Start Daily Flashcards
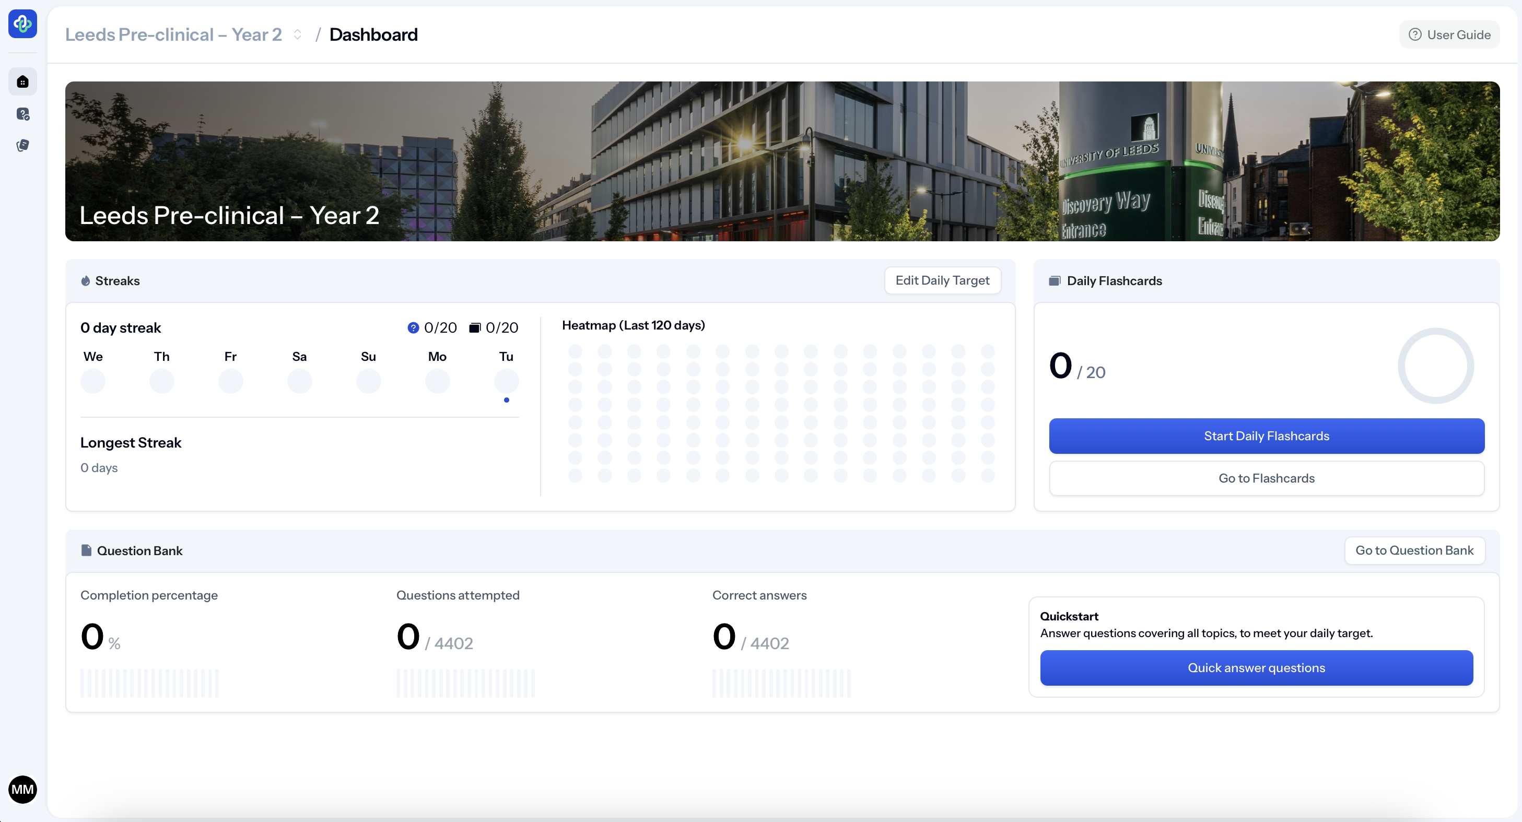The height and width of the screenshot is (822, 1522). pos(1266,436)
